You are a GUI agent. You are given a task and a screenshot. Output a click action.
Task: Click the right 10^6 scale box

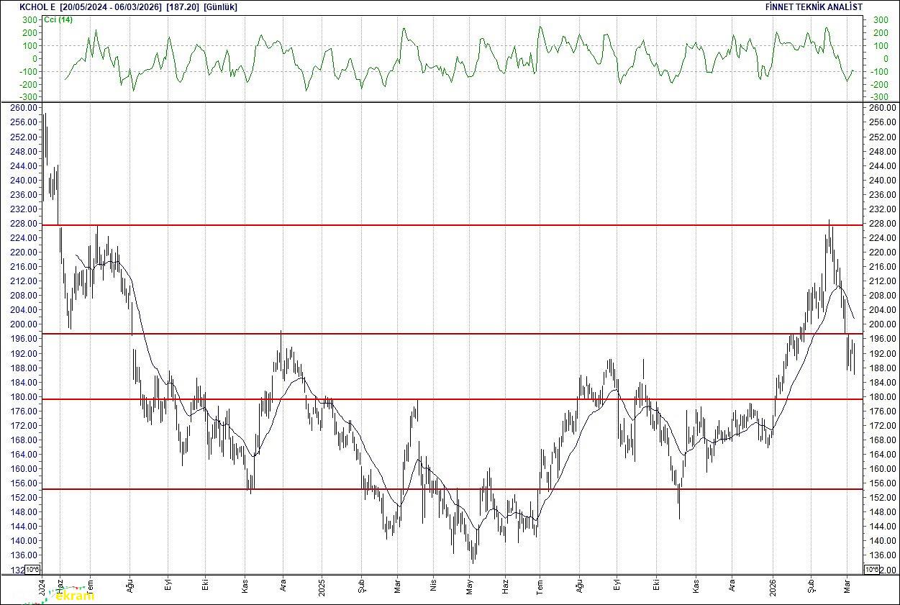point(871,570)
